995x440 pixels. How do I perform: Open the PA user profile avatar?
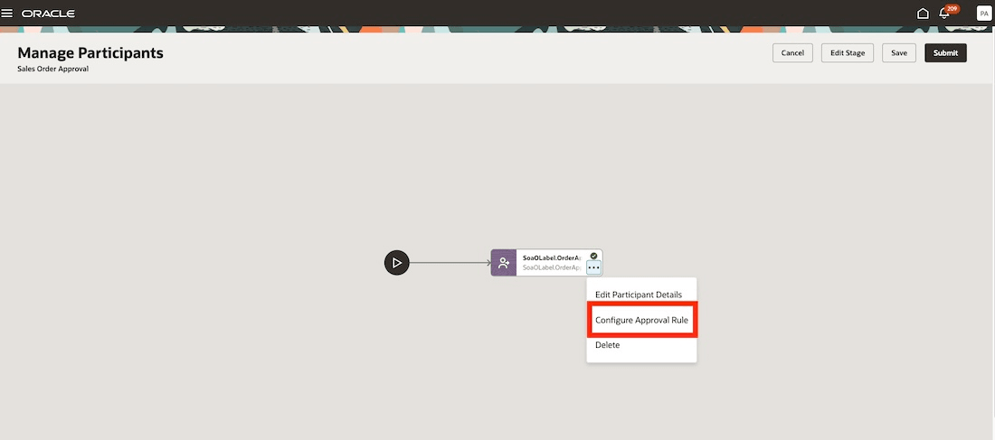tap(983, 14)
